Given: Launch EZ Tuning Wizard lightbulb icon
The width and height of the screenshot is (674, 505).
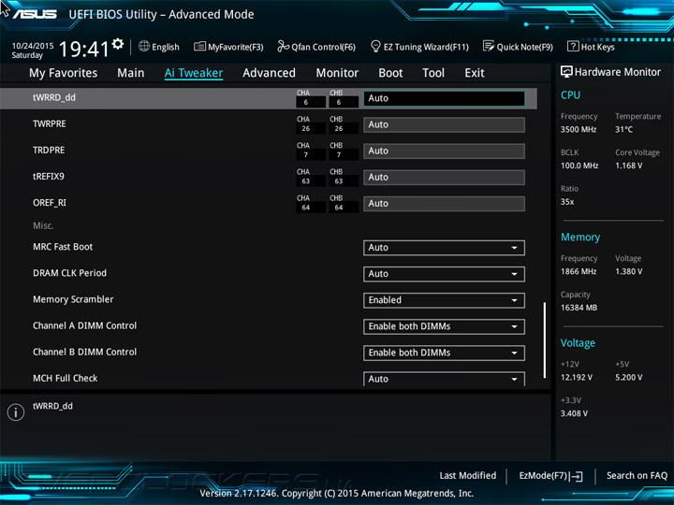Looking at the screenshot, I should pyautogui.click(x=375, y=46).
